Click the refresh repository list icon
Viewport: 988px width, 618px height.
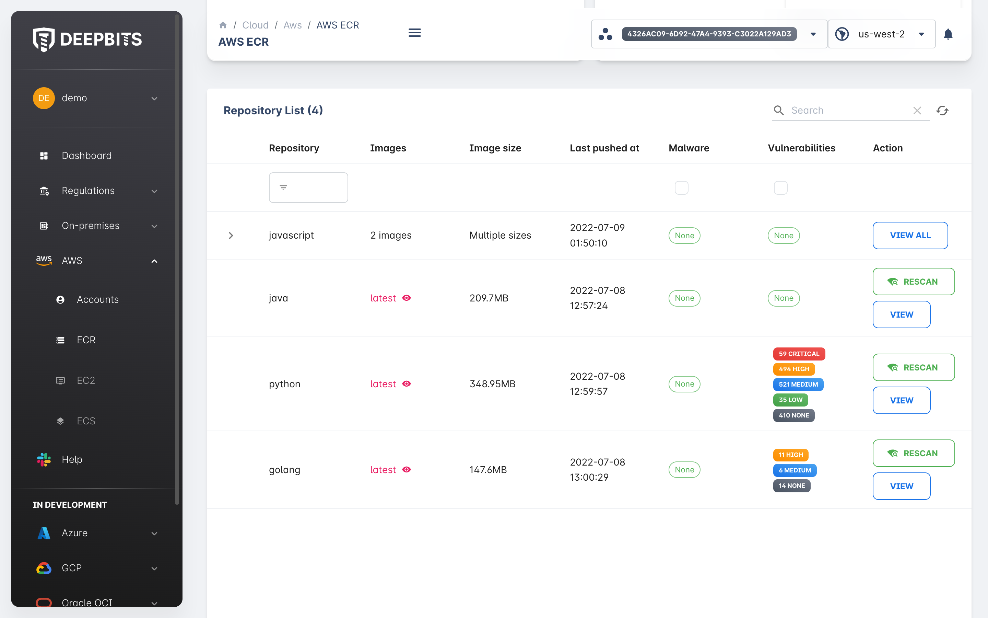[x=942, y=110]
